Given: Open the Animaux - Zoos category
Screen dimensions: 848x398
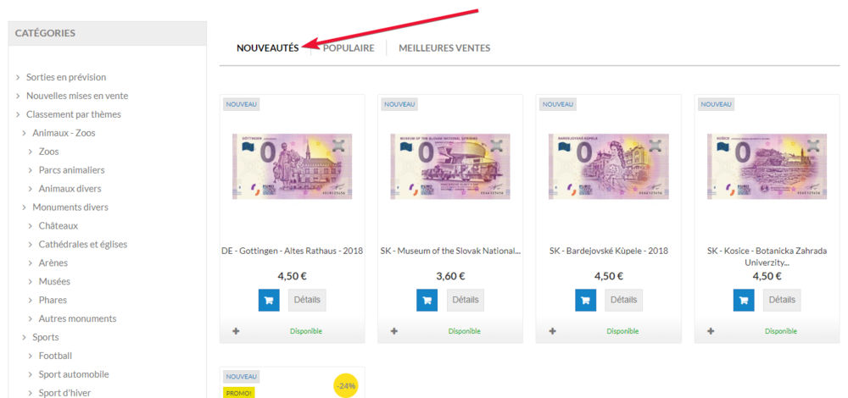Looking at the screenshot, I should click(x=64, y=133).
